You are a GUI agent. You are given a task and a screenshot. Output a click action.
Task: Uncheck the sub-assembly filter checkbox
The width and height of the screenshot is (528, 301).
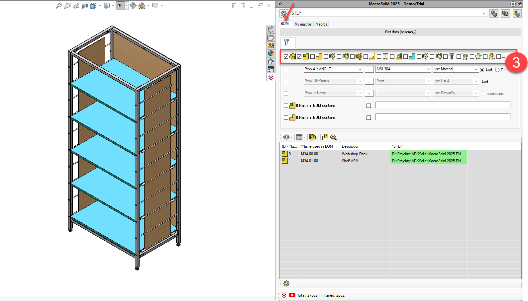[299, 57]
